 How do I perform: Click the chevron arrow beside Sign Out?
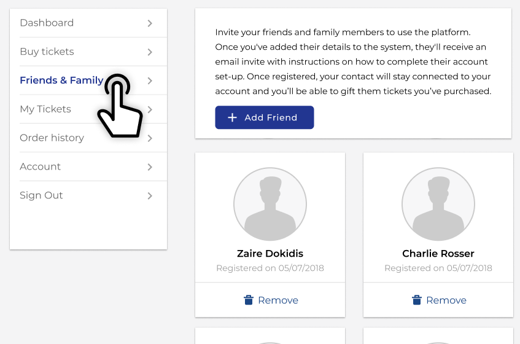pos(150,196)
